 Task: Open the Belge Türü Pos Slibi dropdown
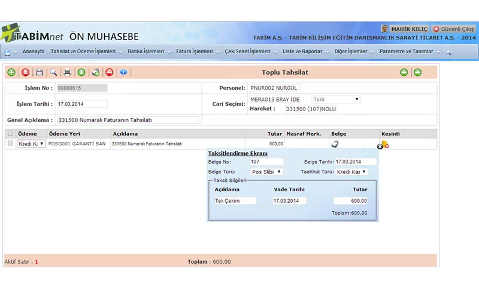[266, 172]
